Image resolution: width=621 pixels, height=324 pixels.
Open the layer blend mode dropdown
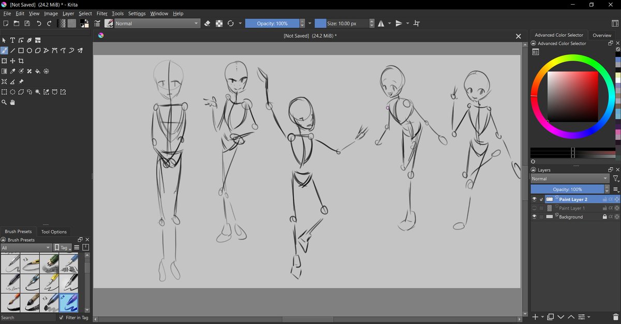pyautogui.click(x=570, y=179)
